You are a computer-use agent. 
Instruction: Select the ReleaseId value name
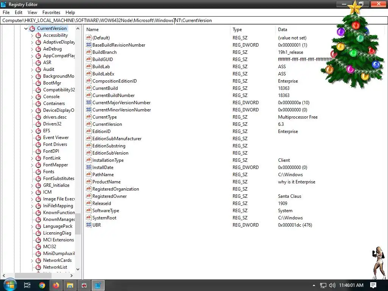(102, 203)
